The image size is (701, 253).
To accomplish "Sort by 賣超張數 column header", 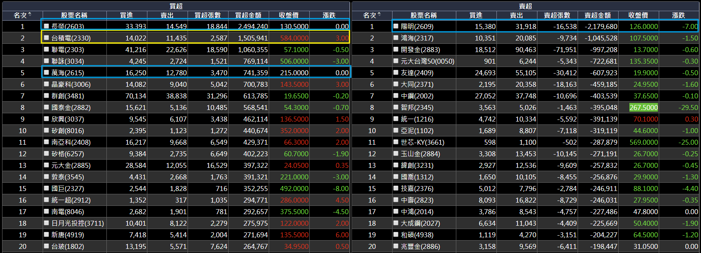I will pos(557,15).
